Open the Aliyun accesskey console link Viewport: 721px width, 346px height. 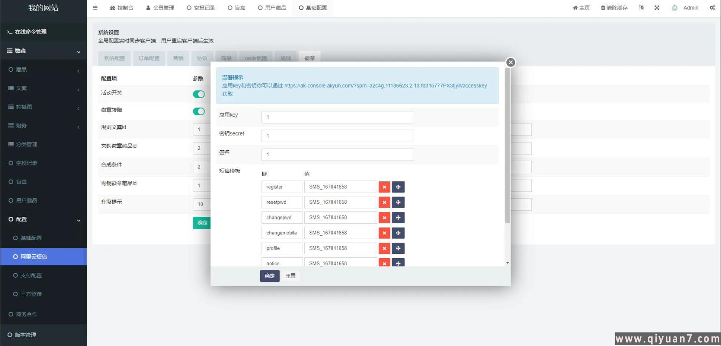coord(385,86)
